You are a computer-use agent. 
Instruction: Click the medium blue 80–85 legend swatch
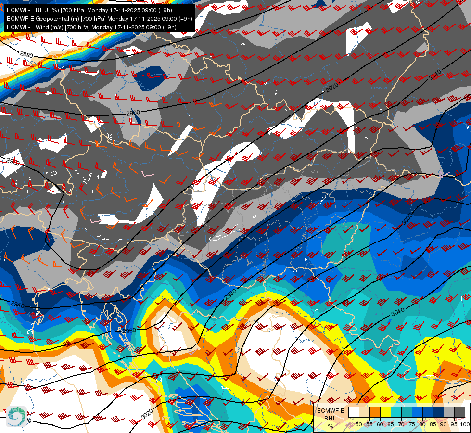[428, 412]
